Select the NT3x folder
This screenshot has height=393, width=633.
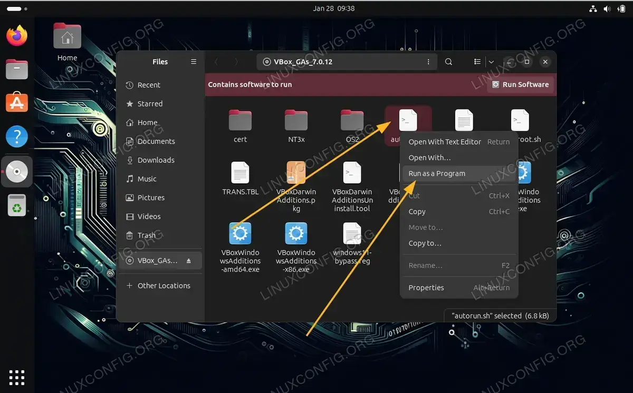pyautogui.click(x=296, y=126)
